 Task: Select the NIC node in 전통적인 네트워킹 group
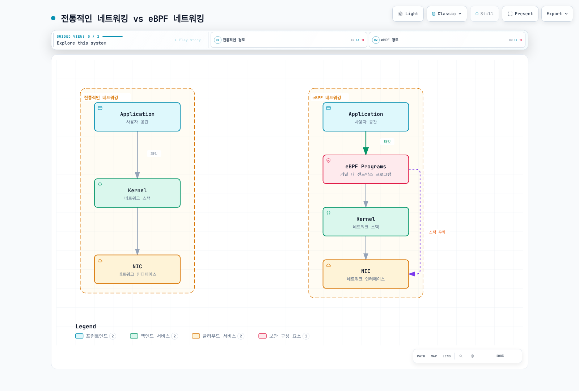(x=137, y=269)
